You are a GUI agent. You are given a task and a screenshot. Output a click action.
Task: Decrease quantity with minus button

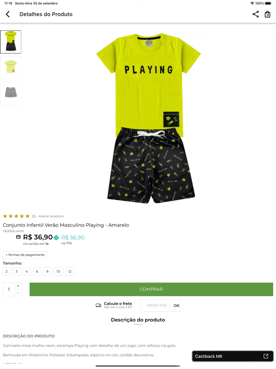(x=18, y=293)
